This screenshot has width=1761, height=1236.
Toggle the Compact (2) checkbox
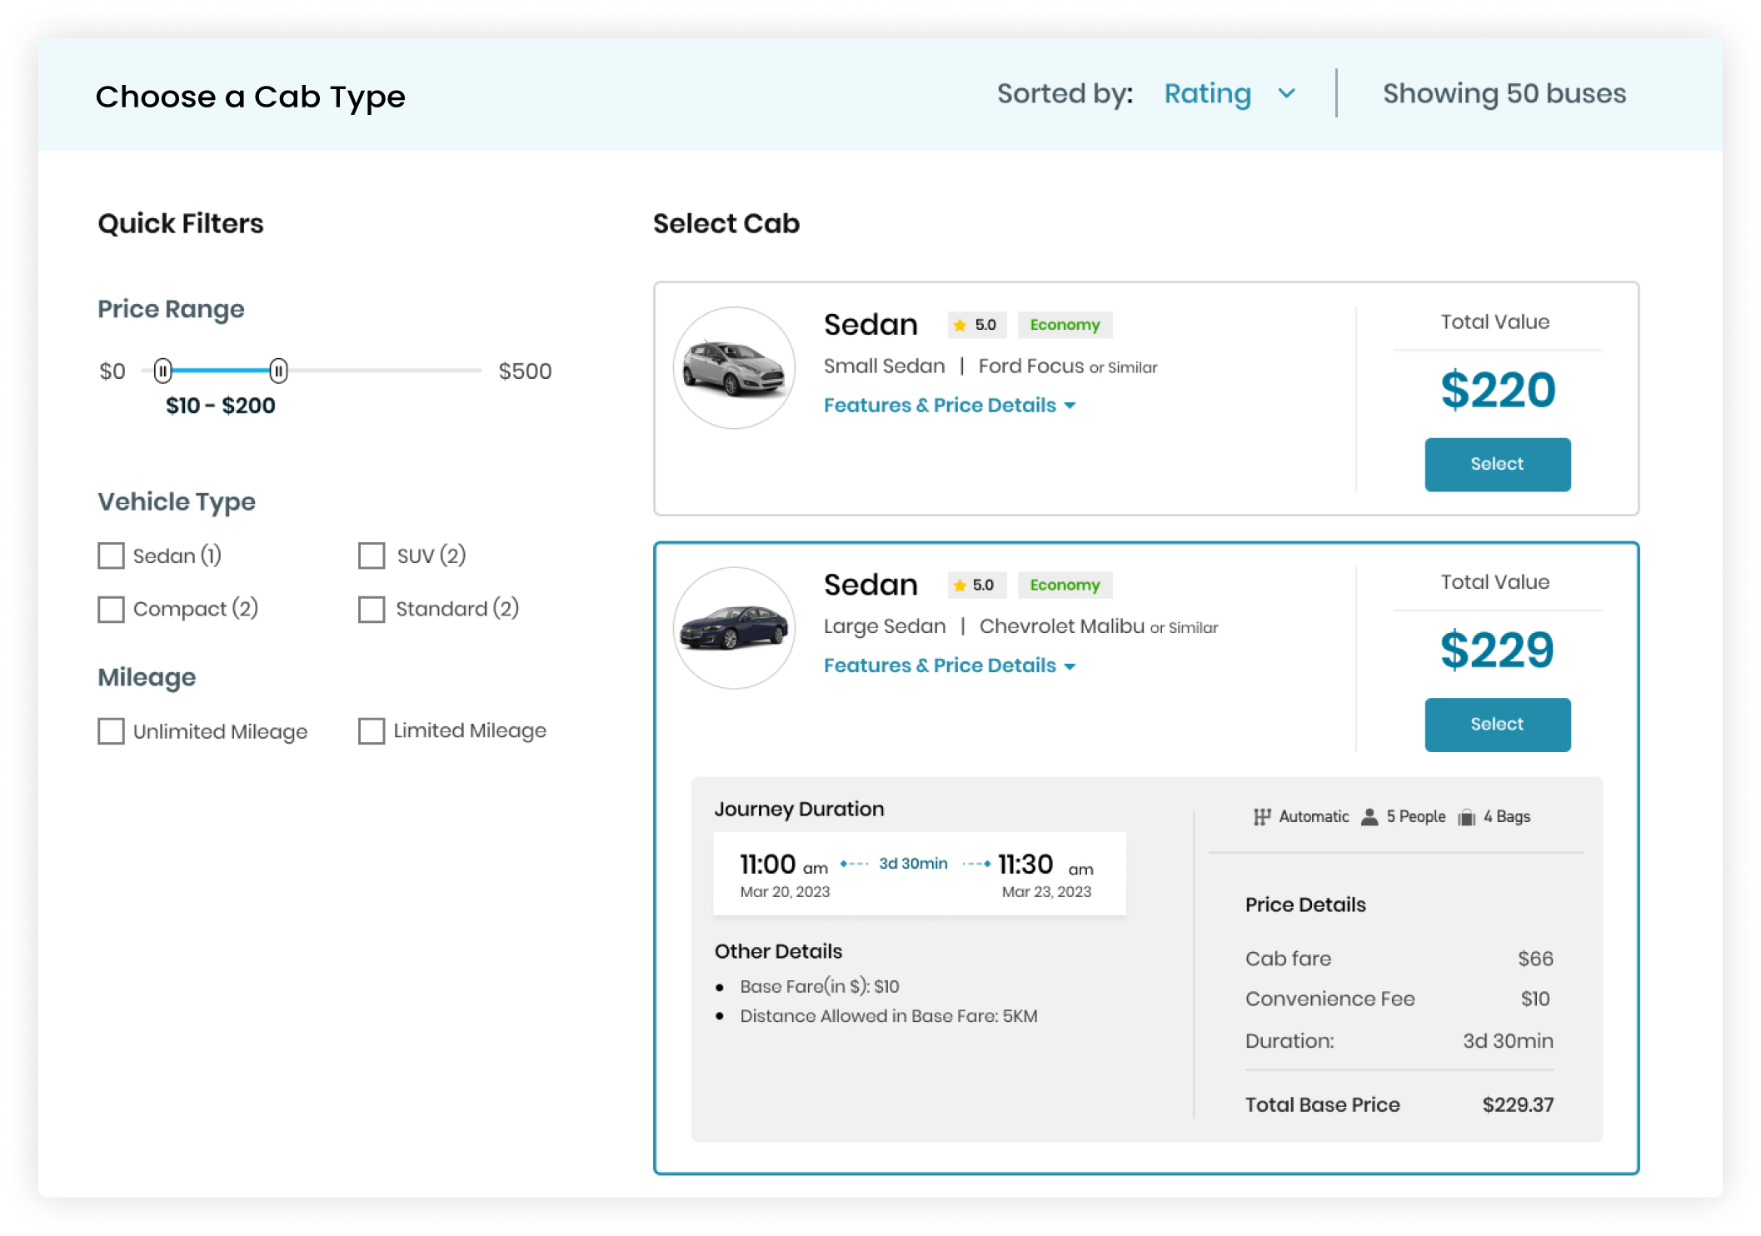point(111,609)
